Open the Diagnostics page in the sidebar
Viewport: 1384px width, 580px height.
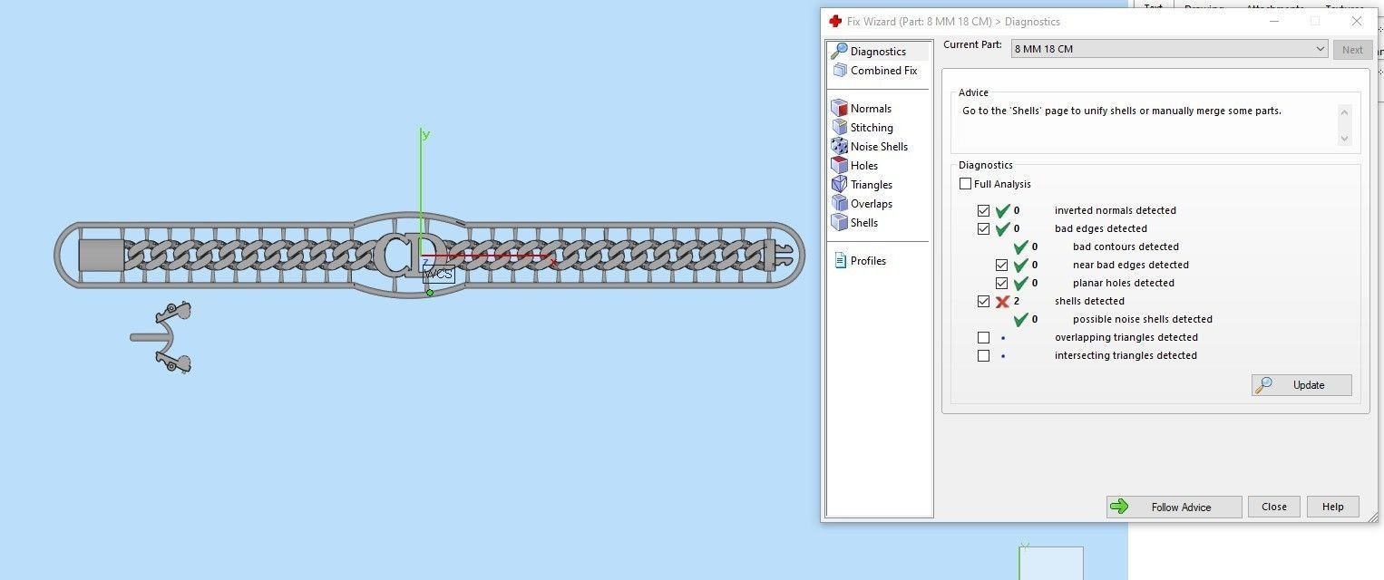coord(878,52)
